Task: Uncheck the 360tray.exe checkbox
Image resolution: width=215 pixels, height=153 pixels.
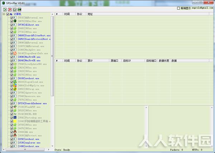Action: click(12, 89)
